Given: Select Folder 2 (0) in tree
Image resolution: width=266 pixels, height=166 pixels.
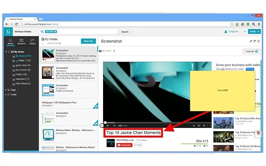Looking at the screenshot, I should [x=21, y=74].
